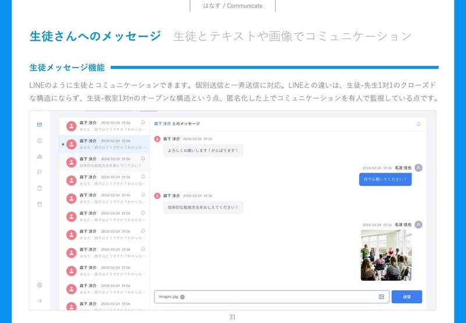Open the clipboard icon in sidebar

(x=40, y=188)
